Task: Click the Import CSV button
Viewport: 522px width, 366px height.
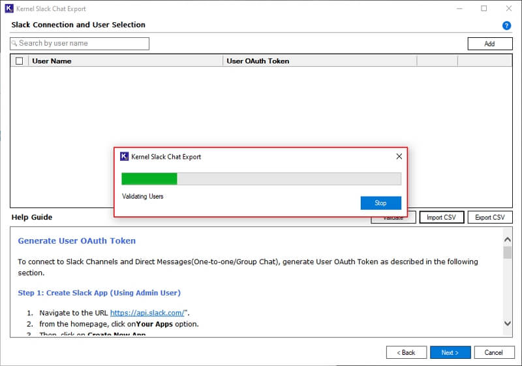Action: (x=442, y=218)
